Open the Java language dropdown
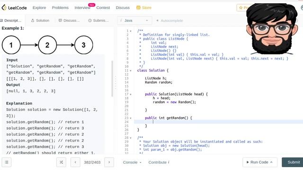The image size is (303, 170). (x=134, y=20)
